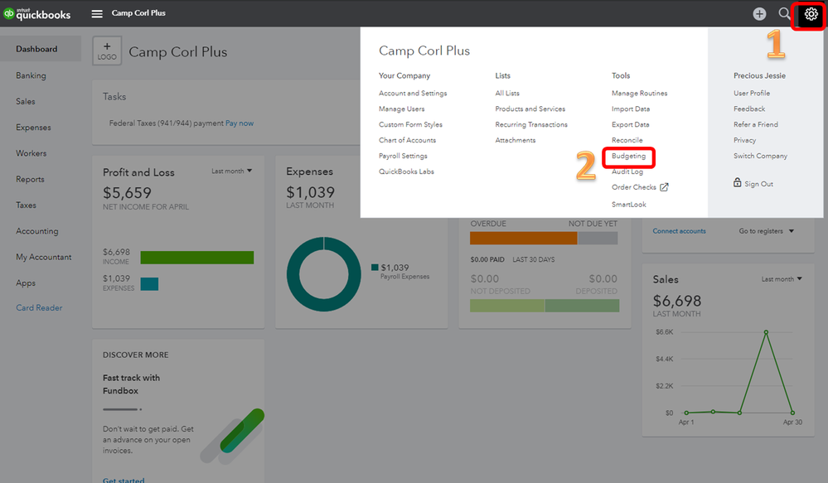828x483 pixels.
Task: Click the add logo placeholder box
Action: (x=107, y=51)
